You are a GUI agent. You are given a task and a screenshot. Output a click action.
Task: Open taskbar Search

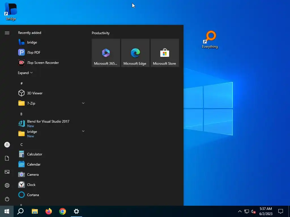tap(20, 211)
